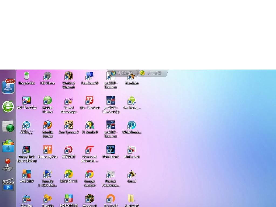Viewport: 276px width, 207px height.
Task: Select icon with globe and 看 character
Action: pos(27,125)
